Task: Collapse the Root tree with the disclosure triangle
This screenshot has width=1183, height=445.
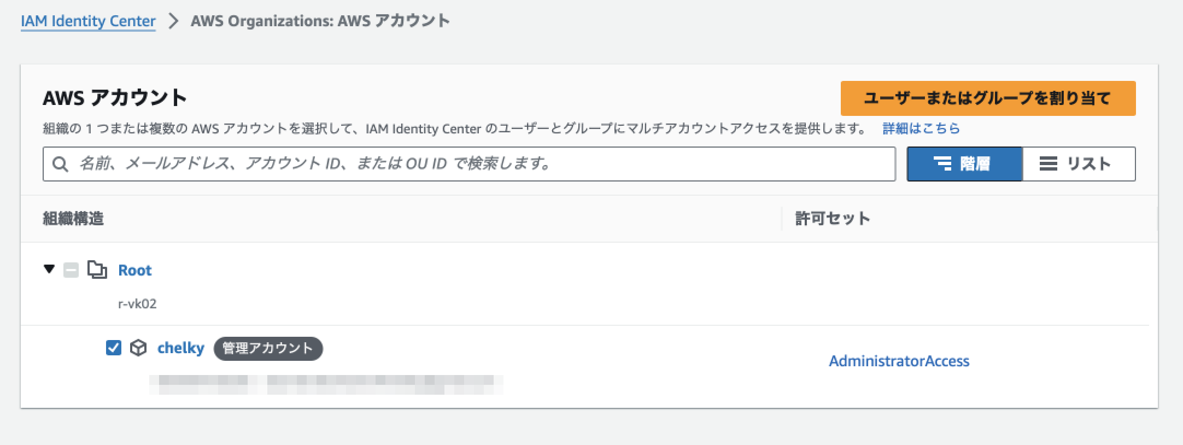Action: tap(48, 270)
